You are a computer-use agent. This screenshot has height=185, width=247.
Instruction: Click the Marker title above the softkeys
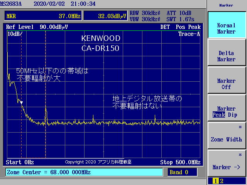(x=226, y=5)
